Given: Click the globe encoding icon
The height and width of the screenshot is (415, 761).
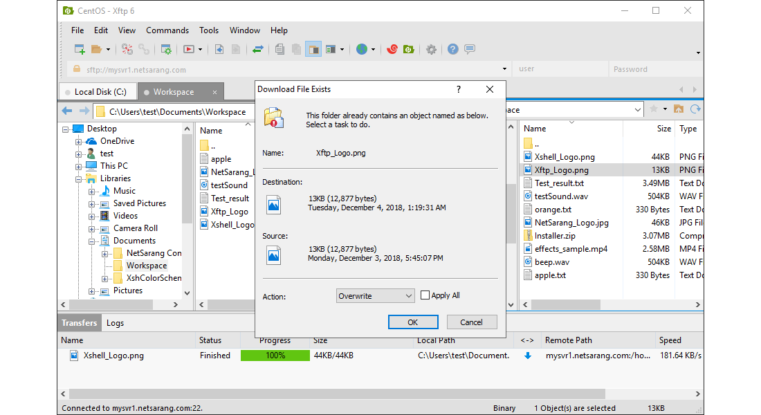Looking at the screenshot, I should (362, 50).
